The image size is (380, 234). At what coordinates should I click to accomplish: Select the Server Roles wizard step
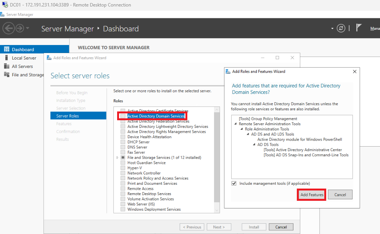pyautogui.click(x=78, y=116)
